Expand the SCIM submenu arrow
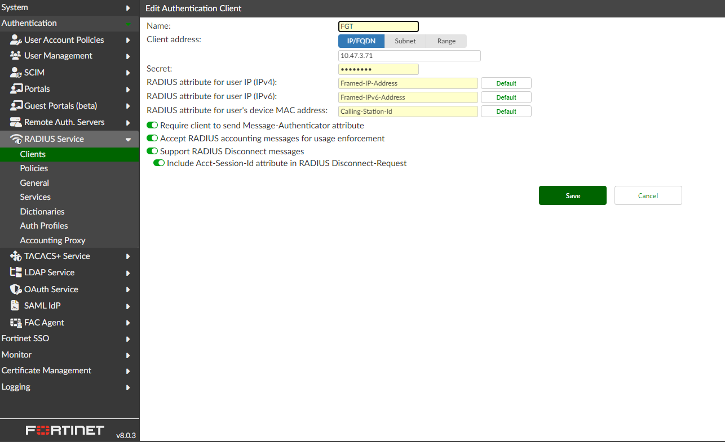 pos(129,73)
